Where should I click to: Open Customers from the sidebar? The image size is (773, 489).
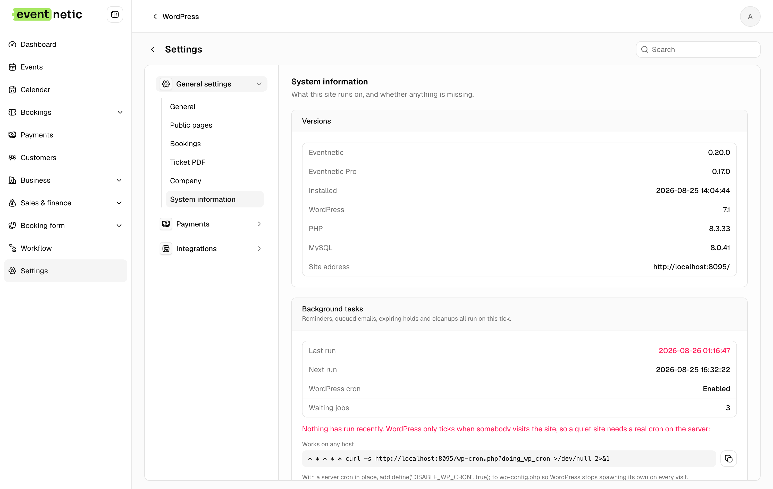tap(65, 158)
